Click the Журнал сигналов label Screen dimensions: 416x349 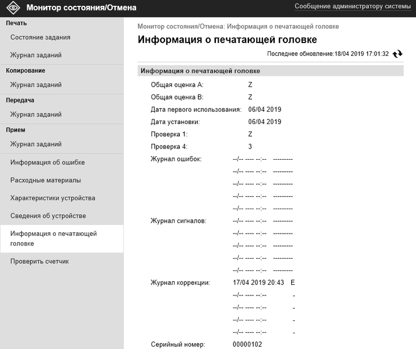pos(179,221)
